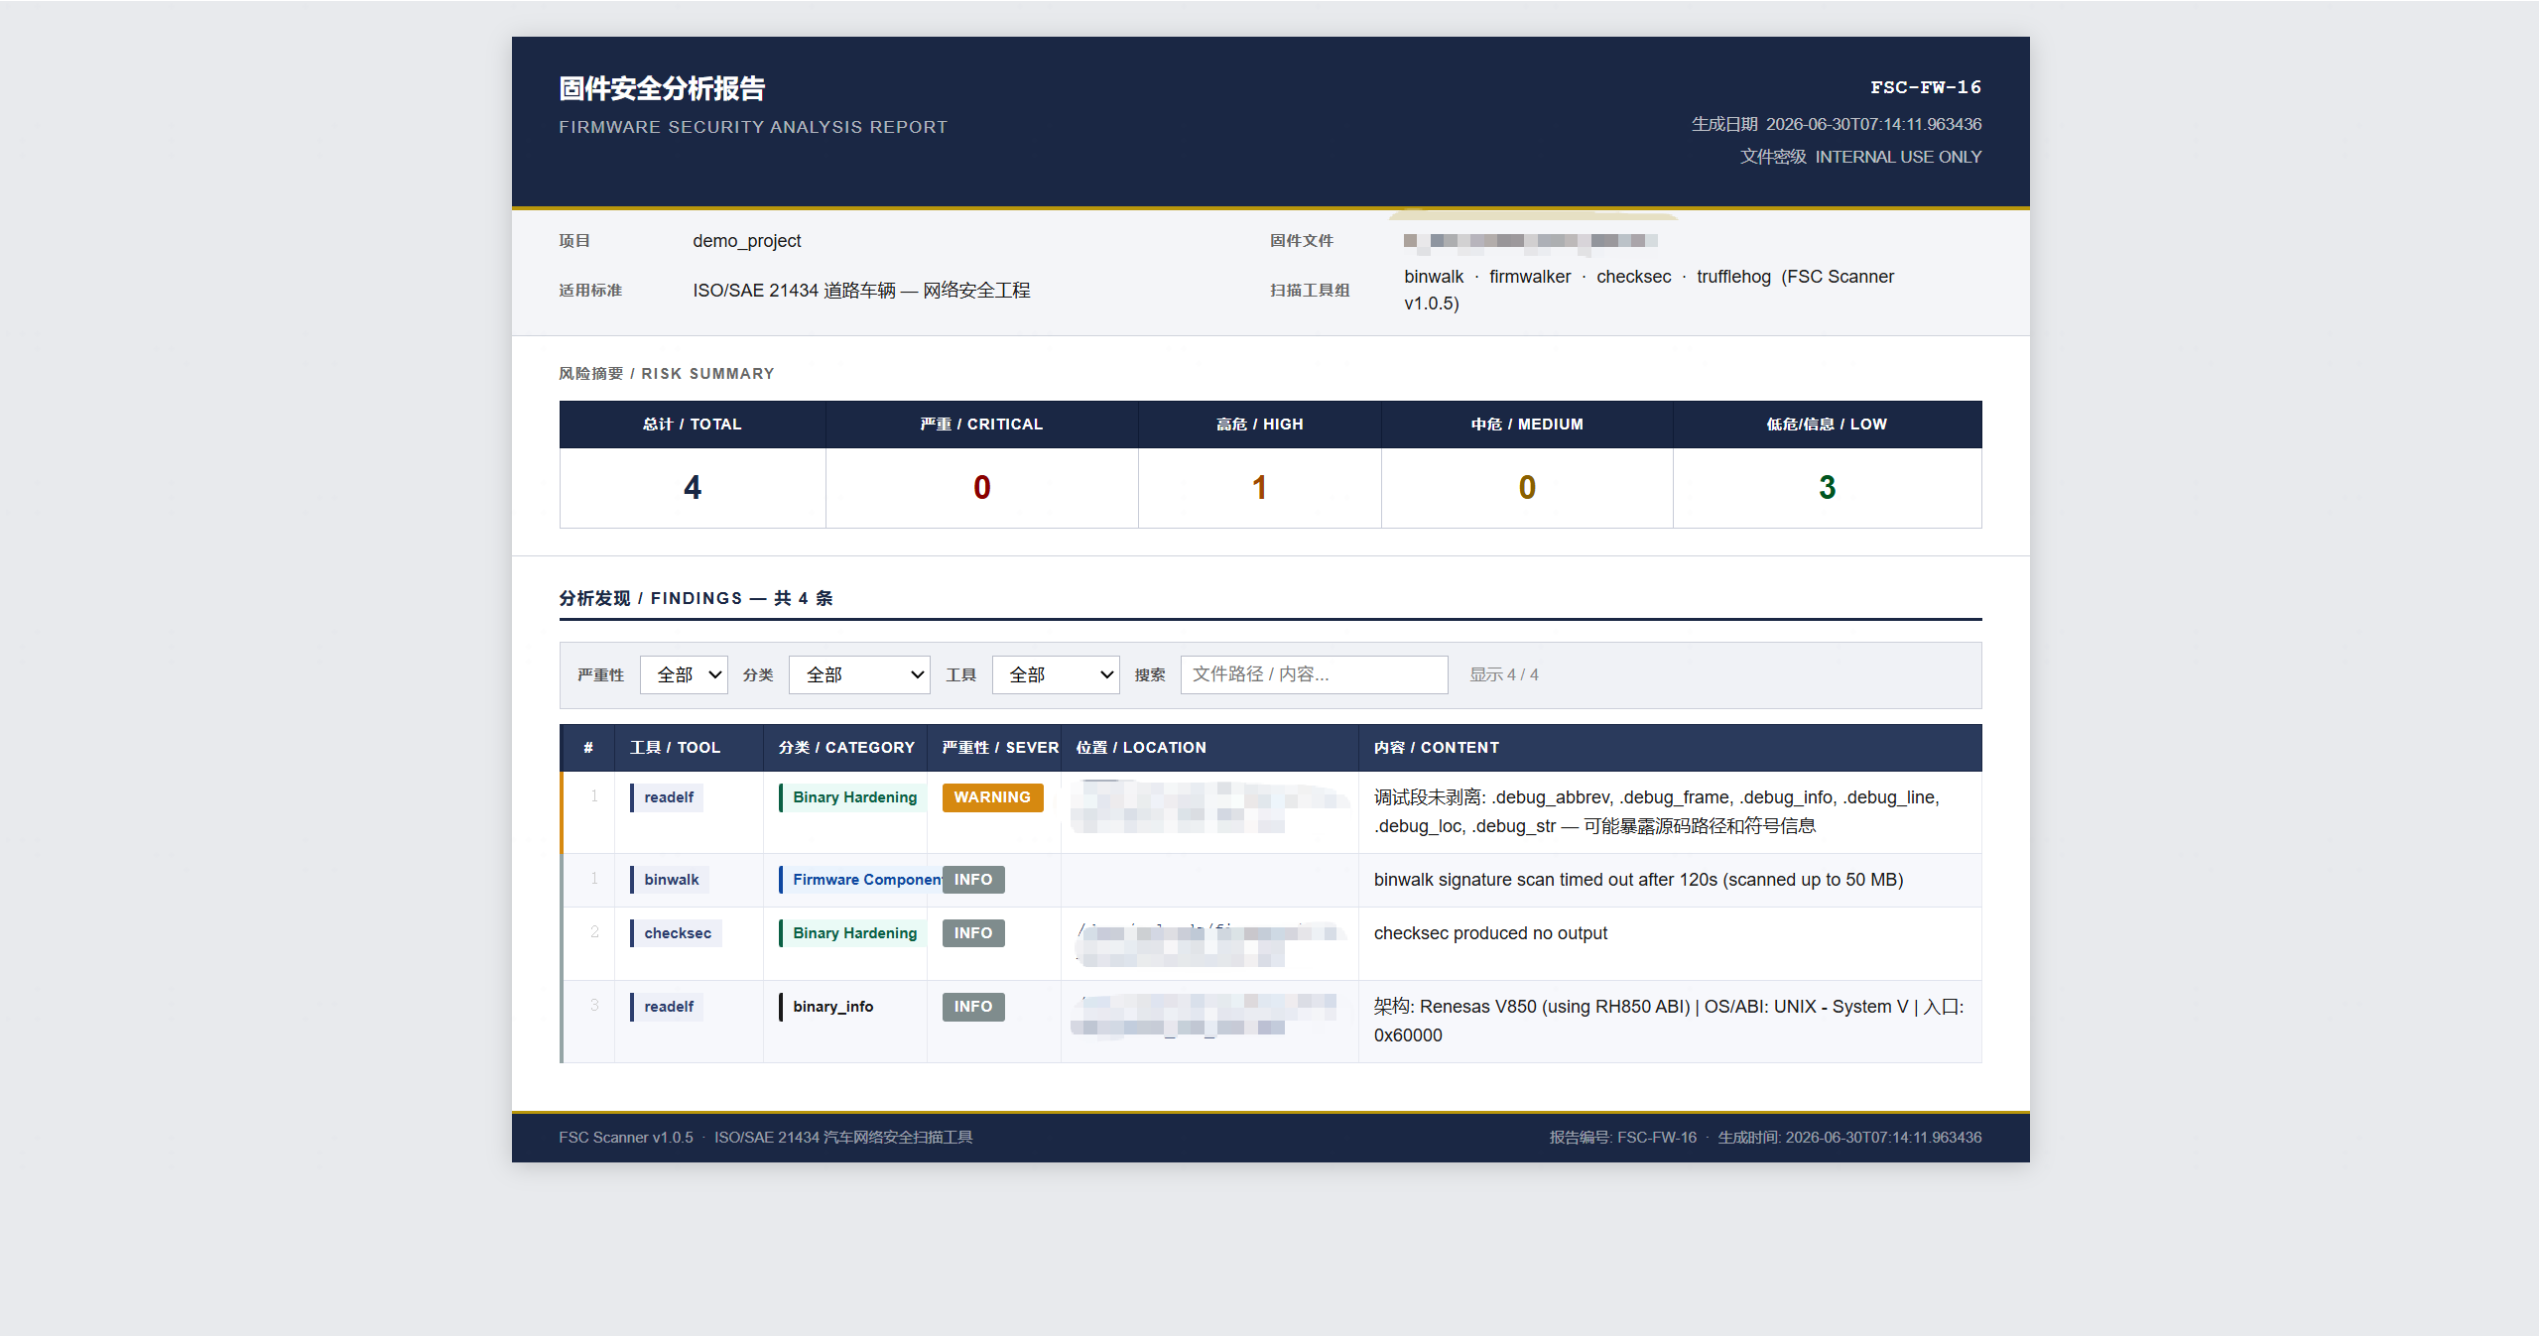Open the 分类 category filter dropdown
The image size is (2539, 1336).
(858, 674)
